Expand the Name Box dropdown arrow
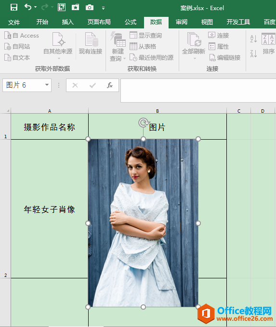The width and height of the screenshot is (276, 327). click(x=47, y=85)
